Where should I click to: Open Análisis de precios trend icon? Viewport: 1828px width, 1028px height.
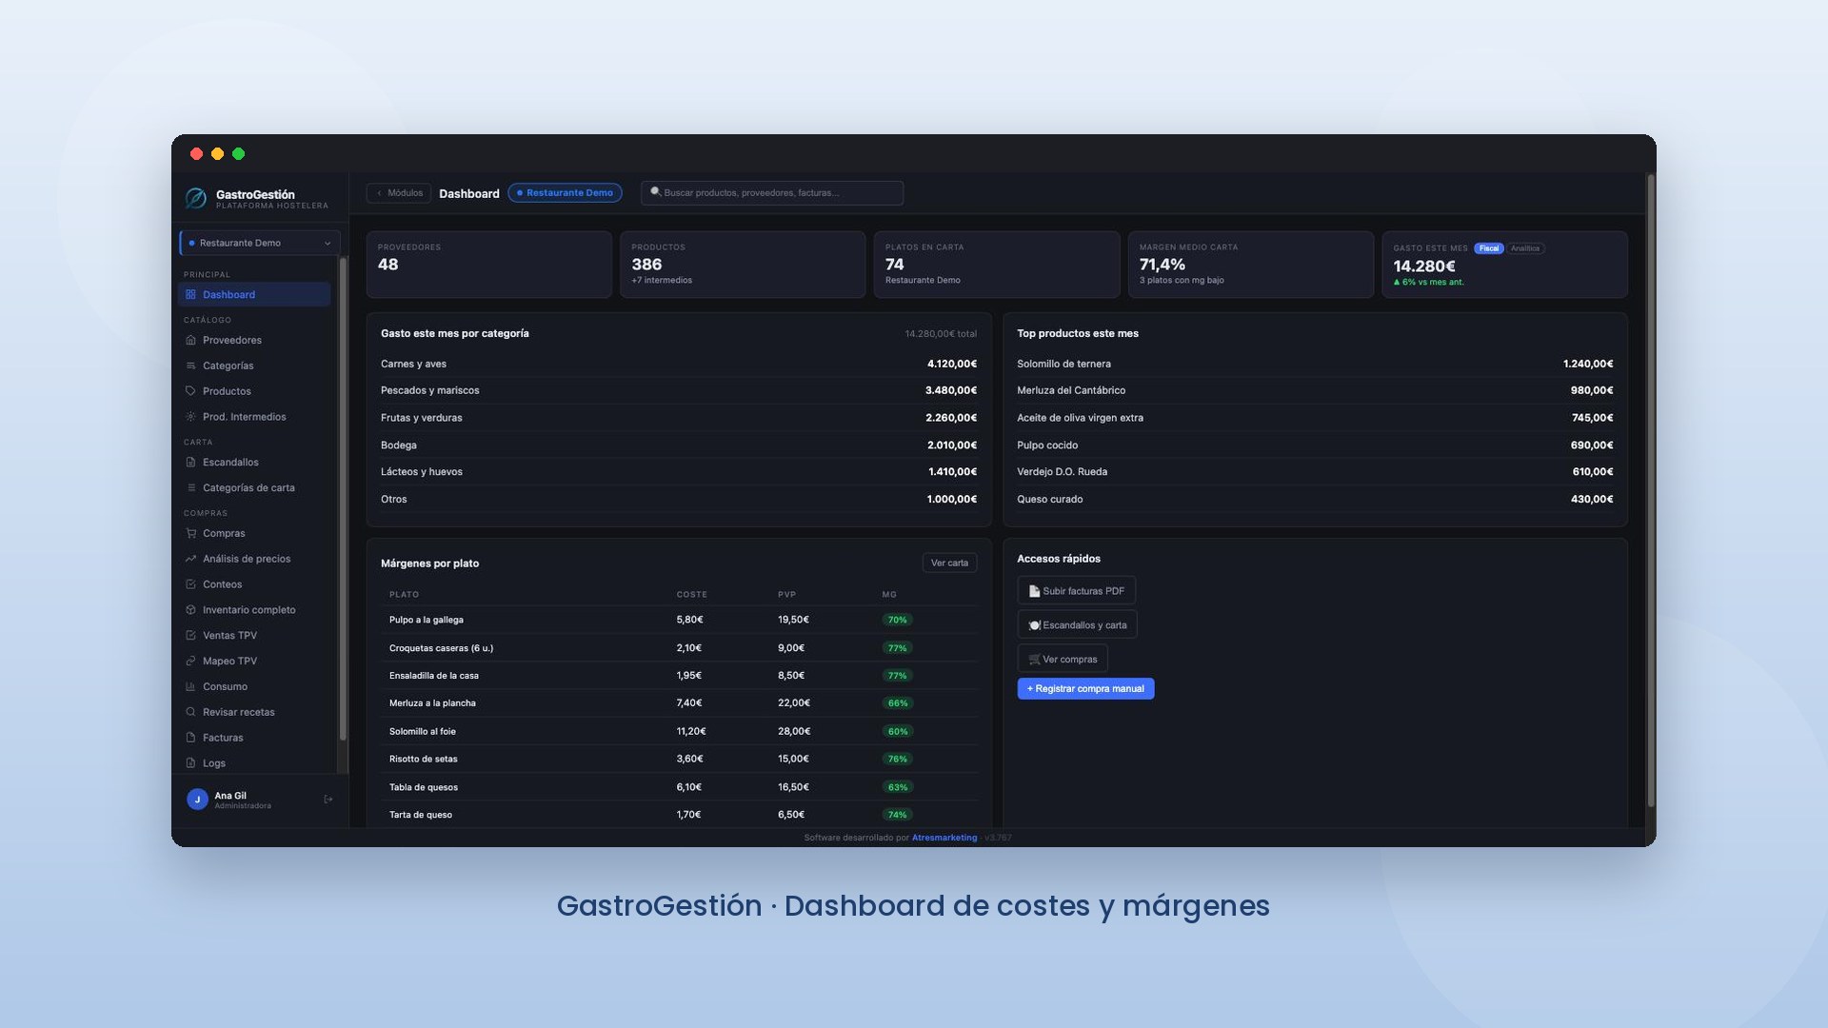pos(190,559)
